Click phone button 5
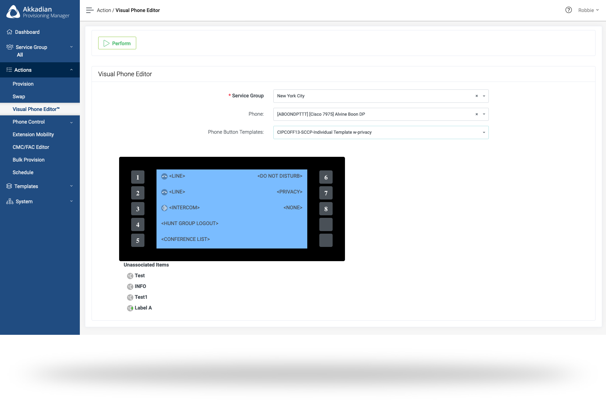 138,241
